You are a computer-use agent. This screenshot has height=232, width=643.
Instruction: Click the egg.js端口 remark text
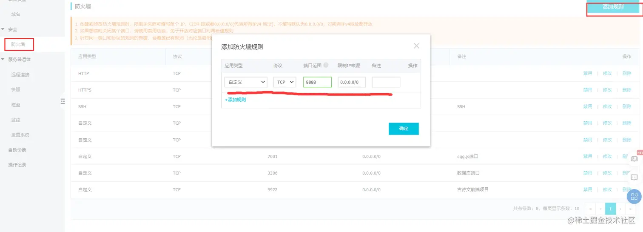pos(468,156)
